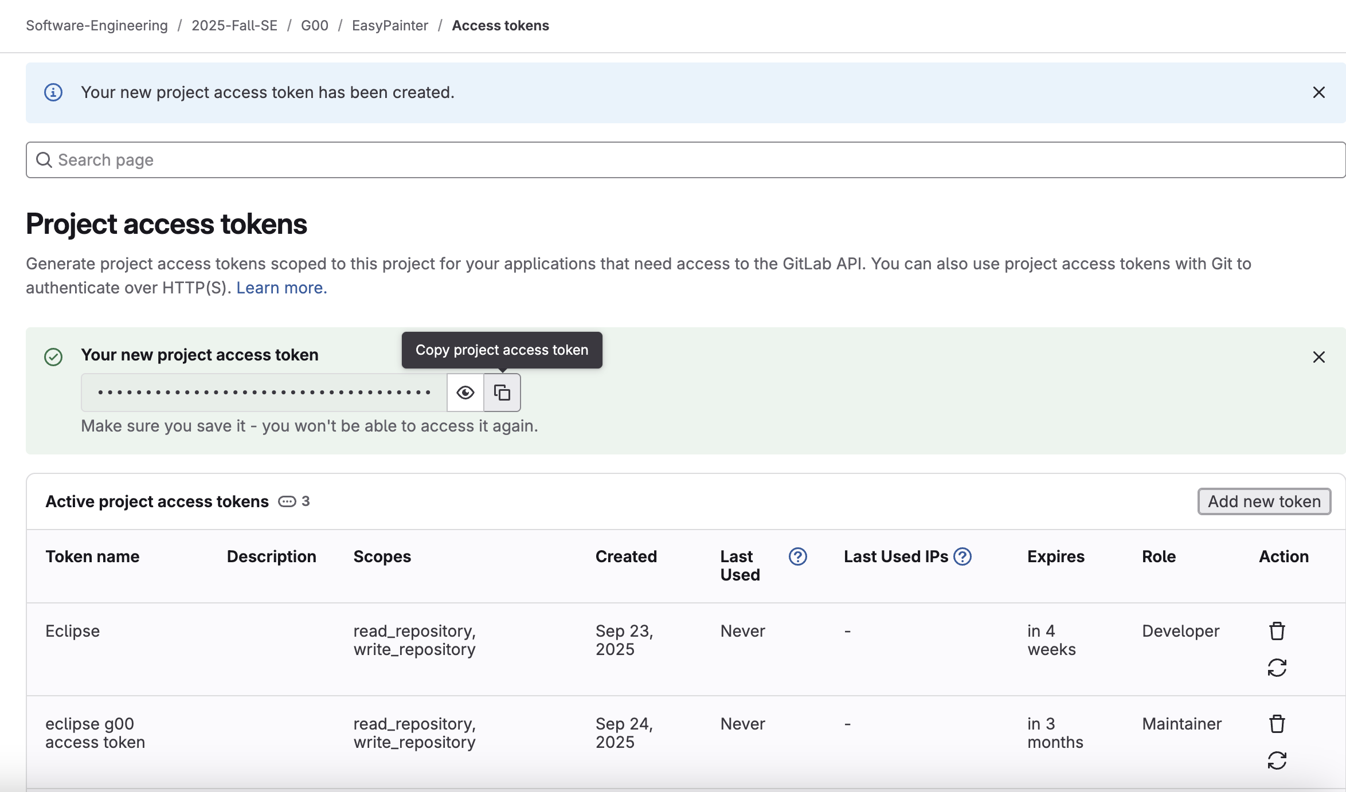This screenshot has width=1346, height=792.
Task: Revoke the eclipse g00 access token
Action: (x=1277, y=724)
